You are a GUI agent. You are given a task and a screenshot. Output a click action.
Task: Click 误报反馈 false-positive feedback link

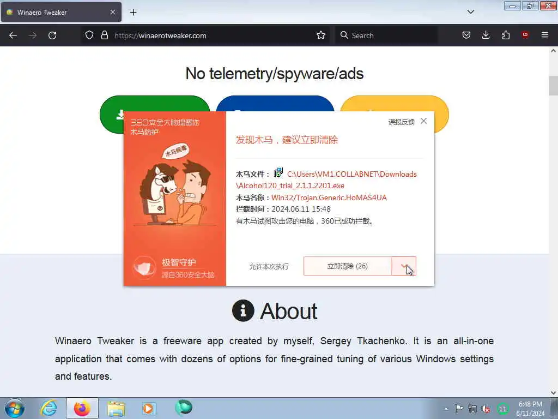[x=402, y=122]
